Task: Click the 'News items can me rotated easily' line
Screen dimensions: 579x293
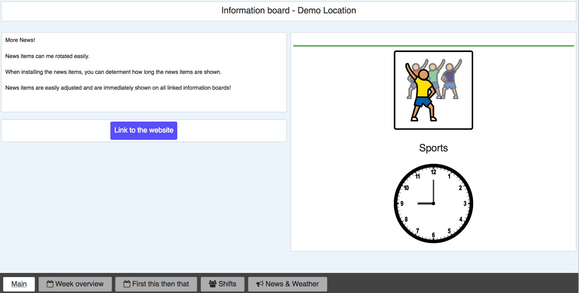Action: 47,56
